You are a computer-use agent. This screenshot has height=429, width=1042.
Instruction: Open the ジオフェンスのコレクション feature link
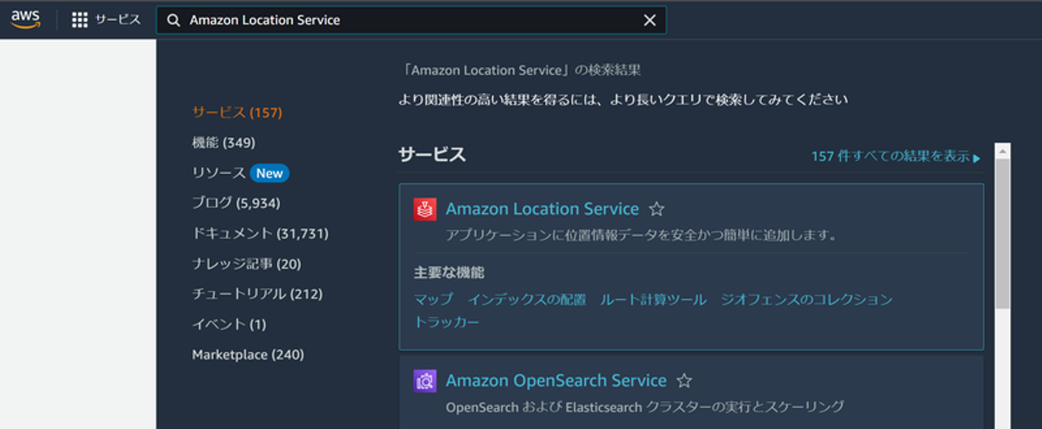coord(806,299)
